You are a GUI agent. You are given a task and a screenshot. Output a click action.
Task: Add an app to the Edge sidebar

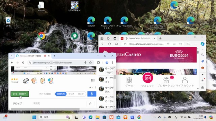[202, 80]
